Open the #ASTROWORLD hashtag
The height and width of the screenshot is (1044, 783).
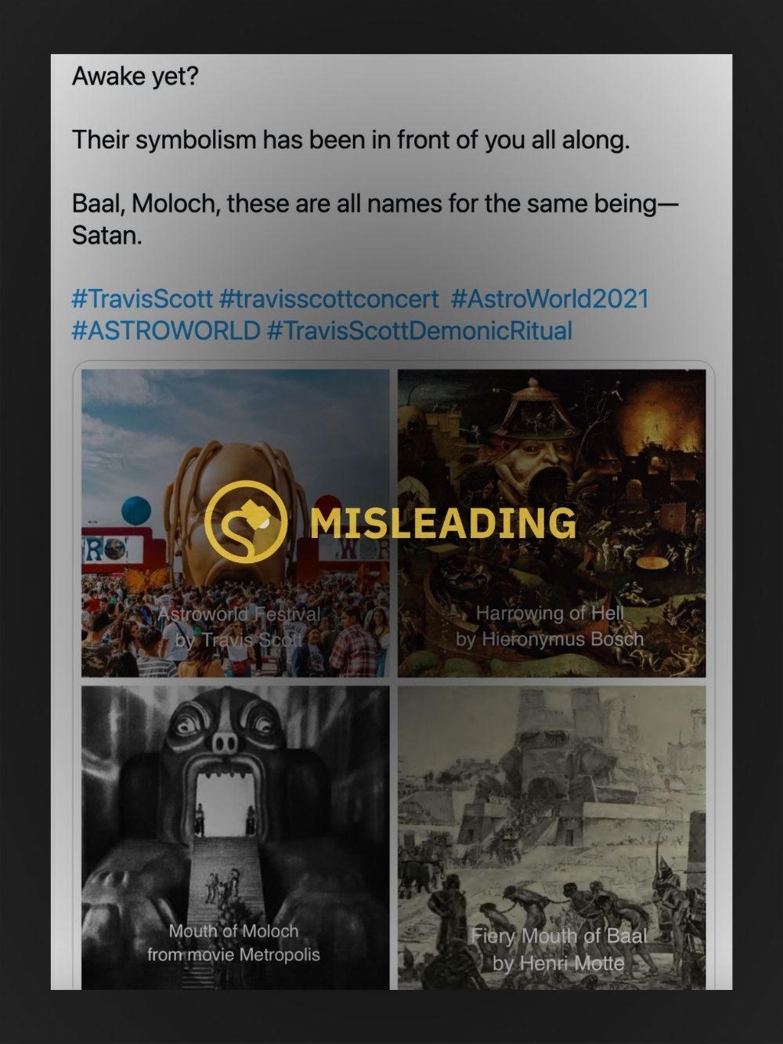click(165, 331)
